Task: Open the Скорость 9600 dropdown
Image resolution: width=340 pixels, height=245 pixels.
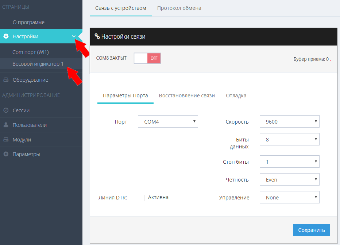Action: tap(289, 122)
